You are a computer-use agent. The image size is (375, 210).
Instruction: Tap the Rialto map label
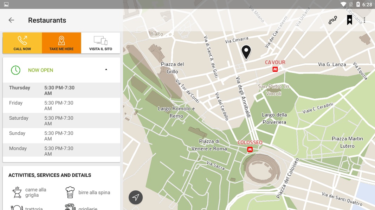[157, 34]
